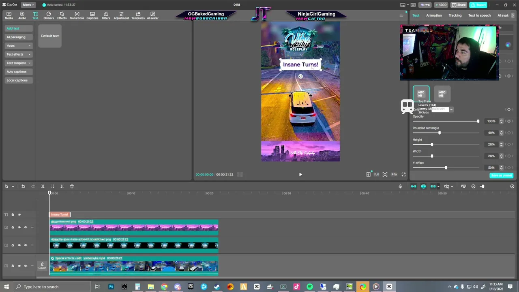
Task: Select the Text tab in inspector
Action: pos(416,15)
